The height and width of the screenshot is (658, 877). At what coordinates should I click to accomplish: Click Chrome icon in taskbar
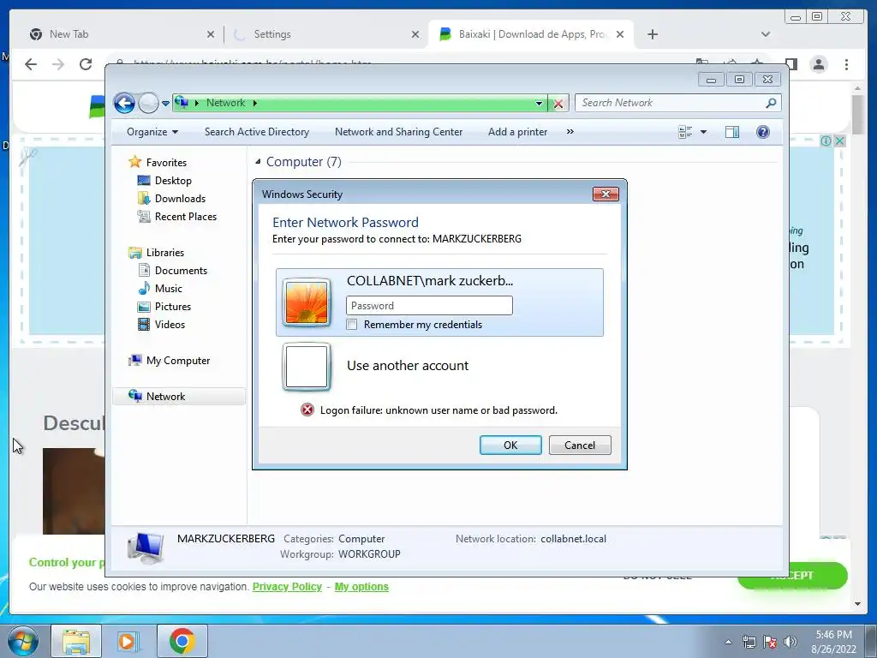point(182,641)
